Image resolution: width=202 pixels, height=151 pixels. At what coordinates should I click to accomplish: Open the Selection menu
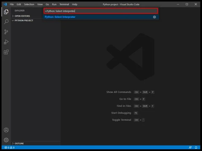point(29,4)
